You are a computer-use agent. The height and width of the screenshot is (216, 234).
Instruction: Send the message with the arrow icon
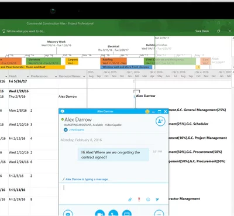pos(157,200)
